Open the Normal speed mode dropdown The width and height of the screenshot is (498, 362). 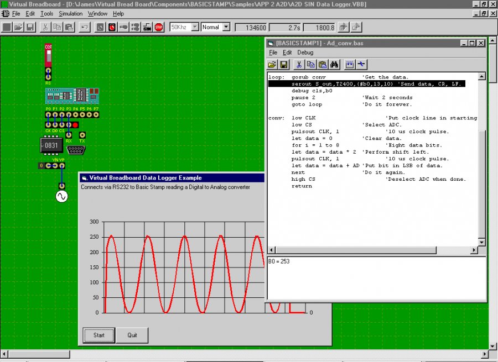pyautogui.click(x=226, y=27)
